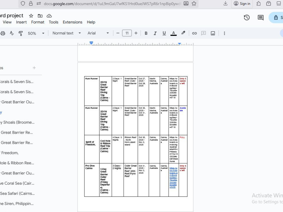Click the right indent ruler marker
Image resolution: width=283 pixels, height=212 pixels.
[179, 44]
